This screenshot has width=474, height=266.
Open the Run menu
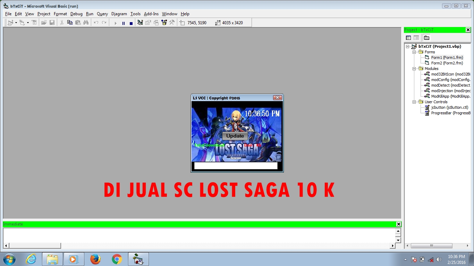click(90, 14)
